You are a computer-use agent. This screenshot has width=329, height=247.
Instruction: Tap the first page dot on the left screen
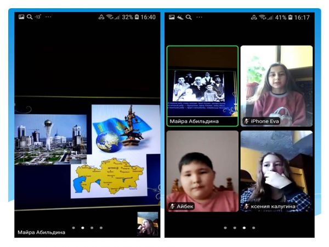[x=73, y=227]
